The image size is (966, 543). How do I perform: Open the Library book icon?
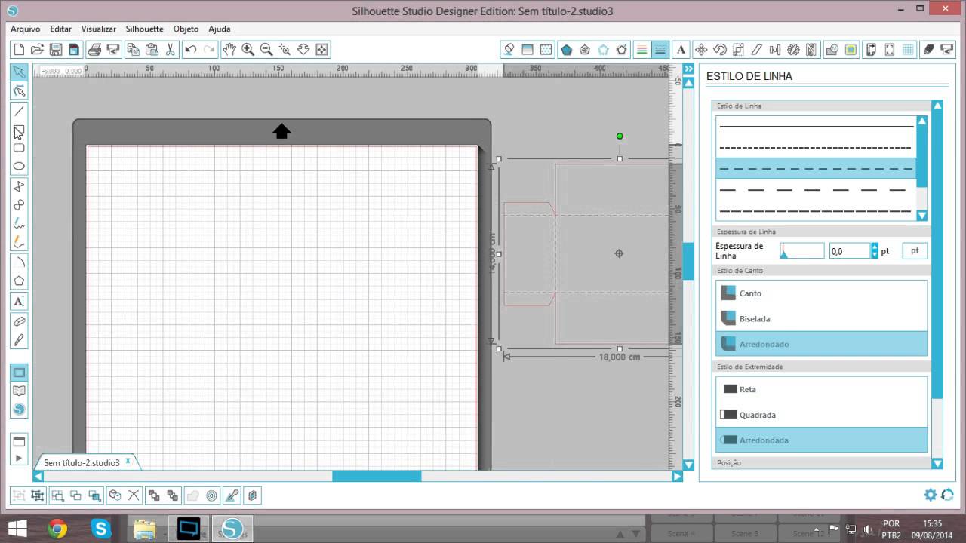[19, 391]
